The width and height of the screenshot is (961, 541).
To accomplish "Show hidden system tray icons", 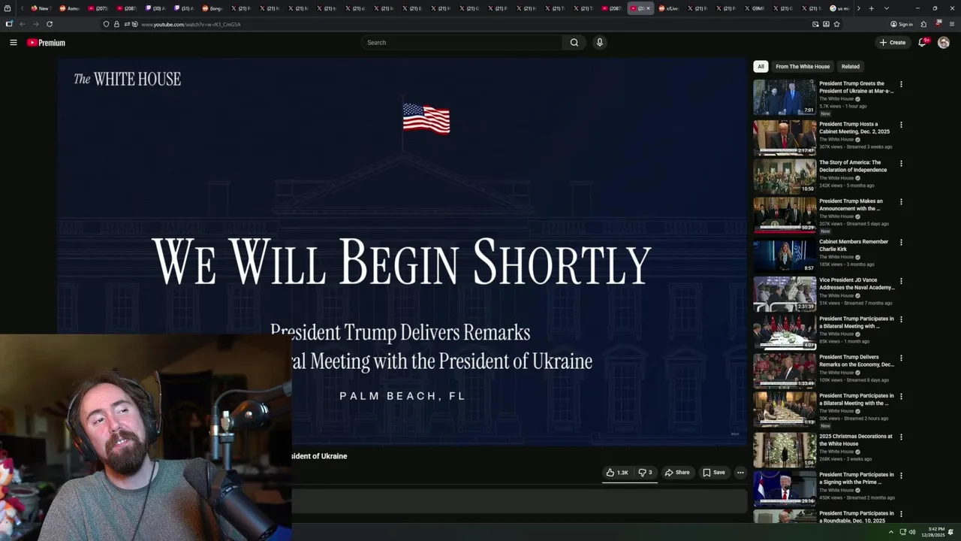I will click(893, 532).
